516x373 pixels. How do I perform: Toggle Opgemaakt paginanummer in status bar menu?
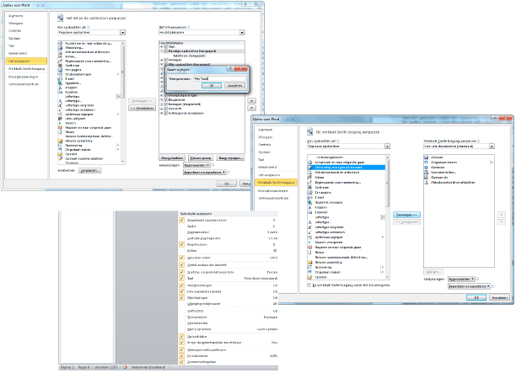click(181, 220)
